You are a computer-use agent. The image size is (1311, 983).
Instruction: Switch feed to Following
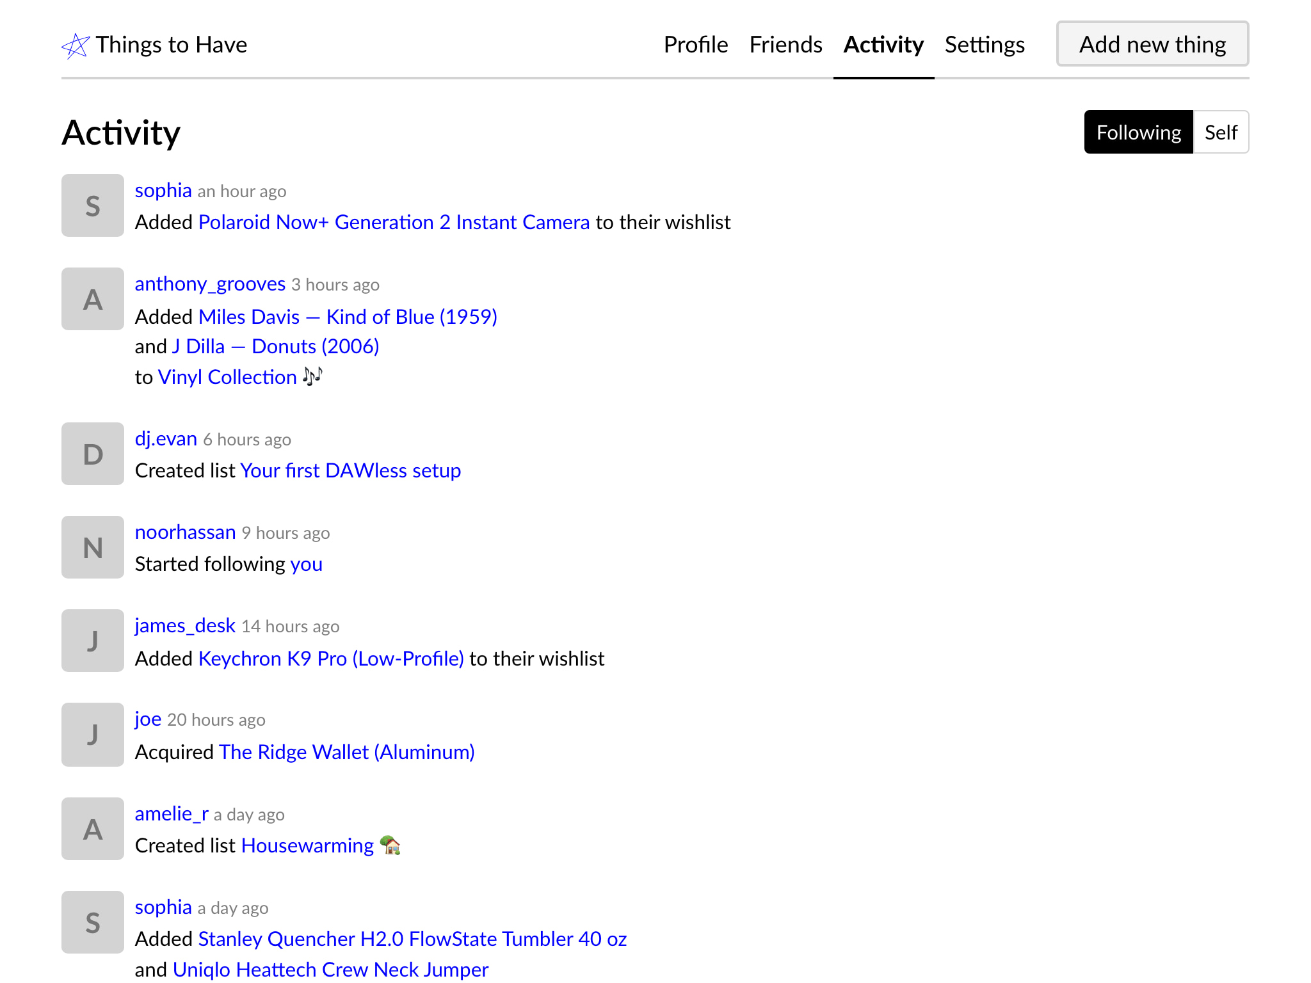[x=1139, y=132]
